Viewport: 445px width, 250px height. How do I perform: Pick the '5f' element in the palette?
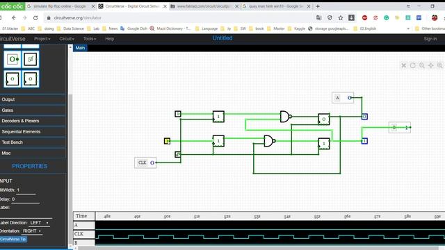[x=31, y=59]
